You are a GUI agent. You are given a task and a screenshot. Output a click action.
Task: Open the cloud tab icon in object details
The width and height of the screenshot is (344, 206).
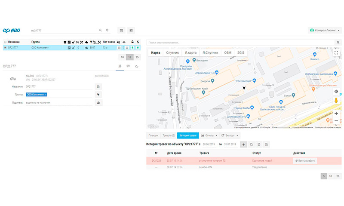point(136,66)
